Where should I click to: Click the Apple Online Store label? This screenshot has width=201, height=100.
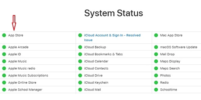(22, 82)
